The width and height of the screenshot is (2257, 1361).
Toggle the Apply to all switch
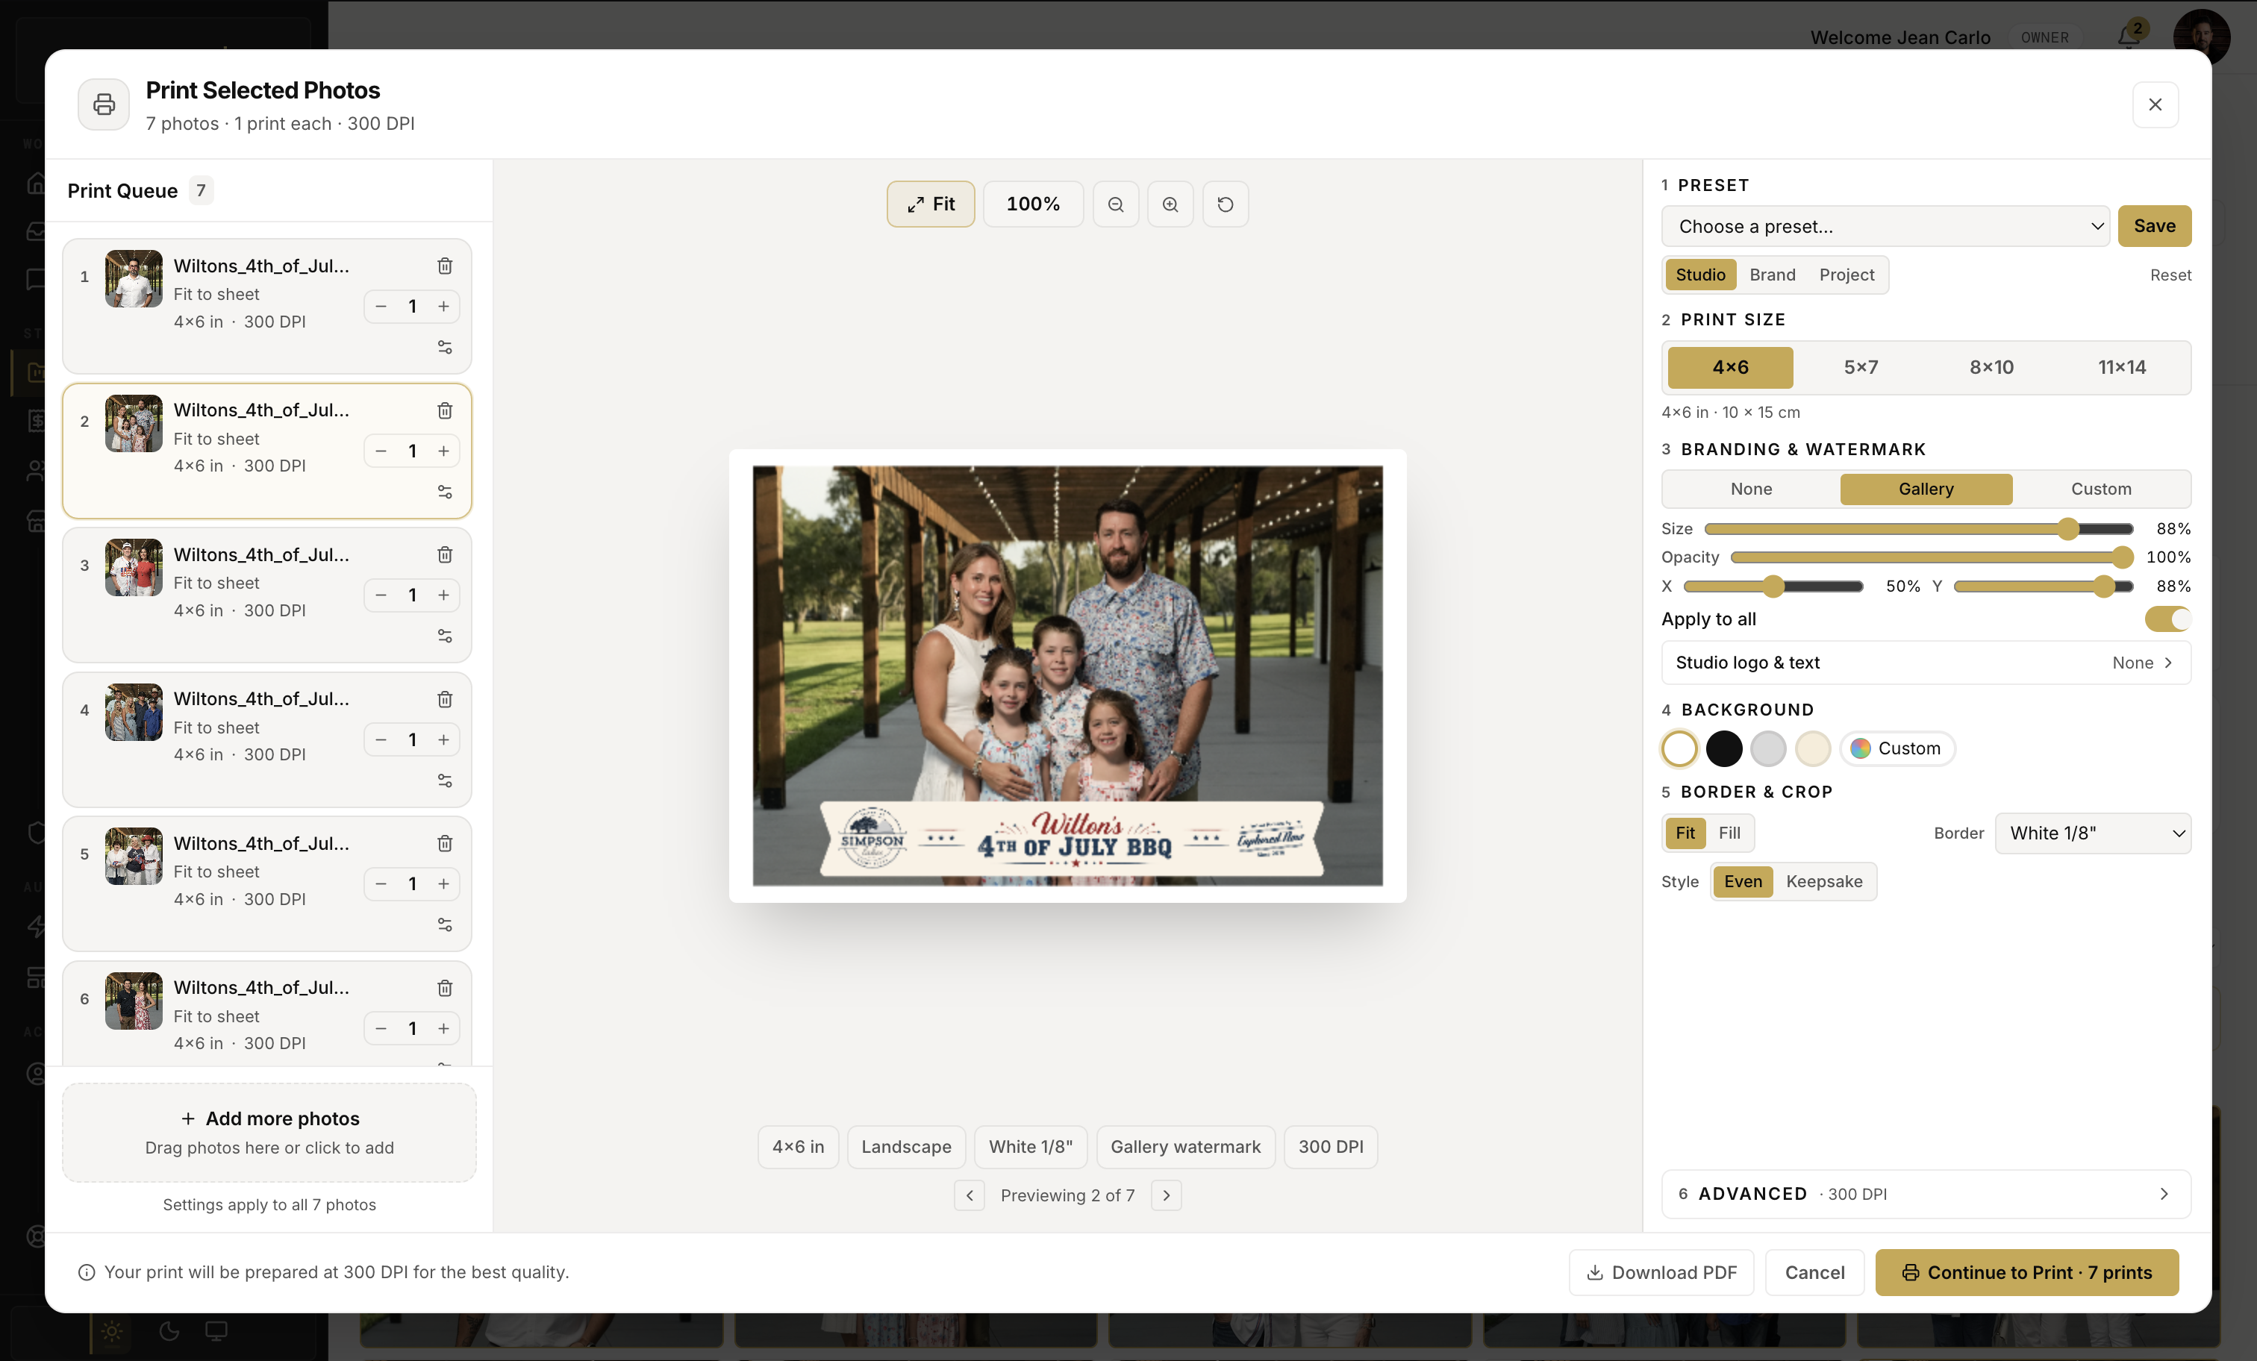click(2167, 619)
